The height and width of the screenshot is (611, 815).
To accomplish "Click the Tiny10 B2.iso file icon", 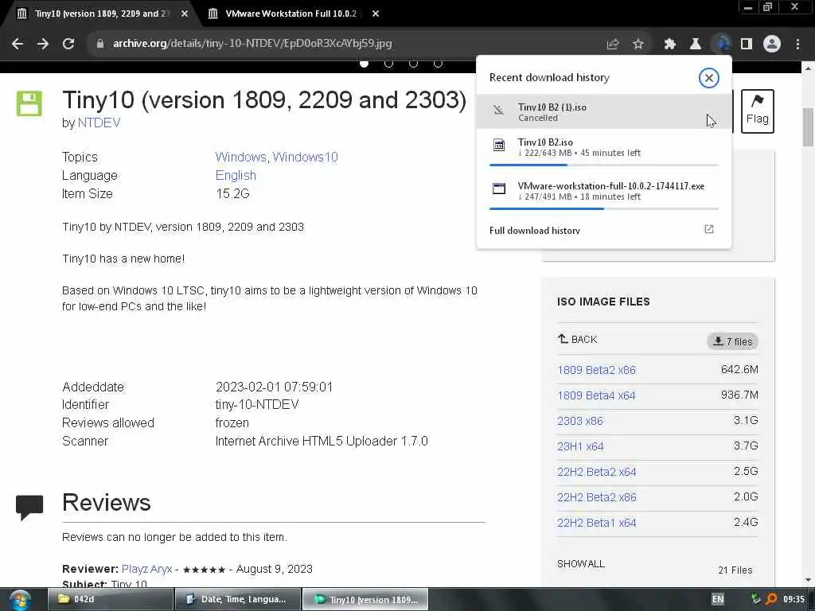I will (498, 145).
